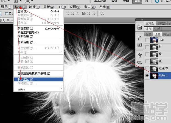Show the RGB channel visibility box
171x123 pixels.
pyautogui.click(x=147, y=40)
